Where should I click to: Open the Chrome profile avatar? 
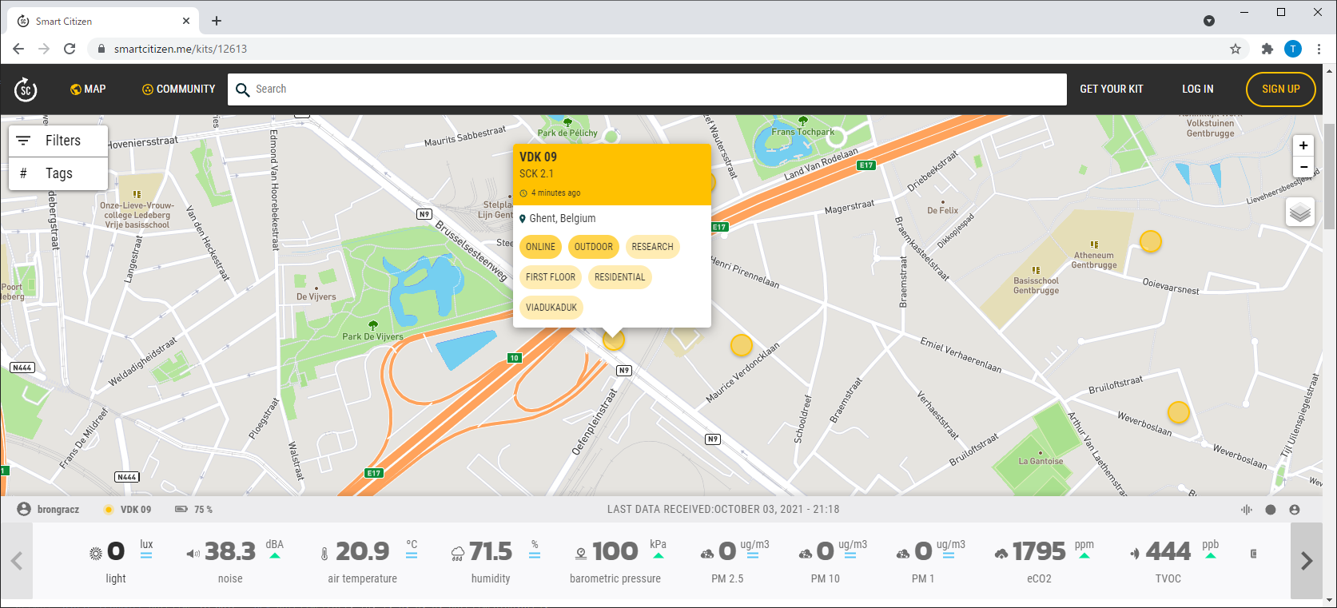point(1293,49)
